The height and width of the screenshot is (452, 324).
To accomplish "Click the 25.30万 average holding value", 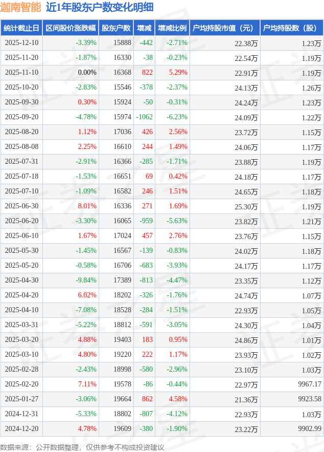I will [246, 207].
